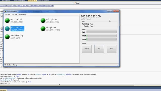Click the 205.185.122.186 IP text

(x=53, y=30)
